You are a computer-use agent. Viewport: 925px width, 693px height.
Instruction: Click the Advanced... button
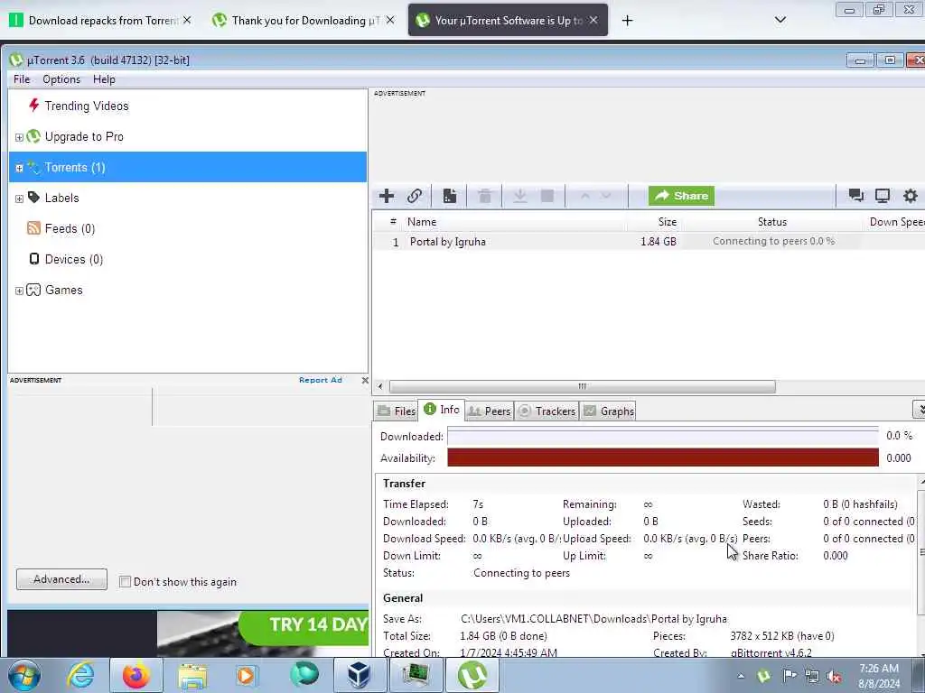[62, 579]
